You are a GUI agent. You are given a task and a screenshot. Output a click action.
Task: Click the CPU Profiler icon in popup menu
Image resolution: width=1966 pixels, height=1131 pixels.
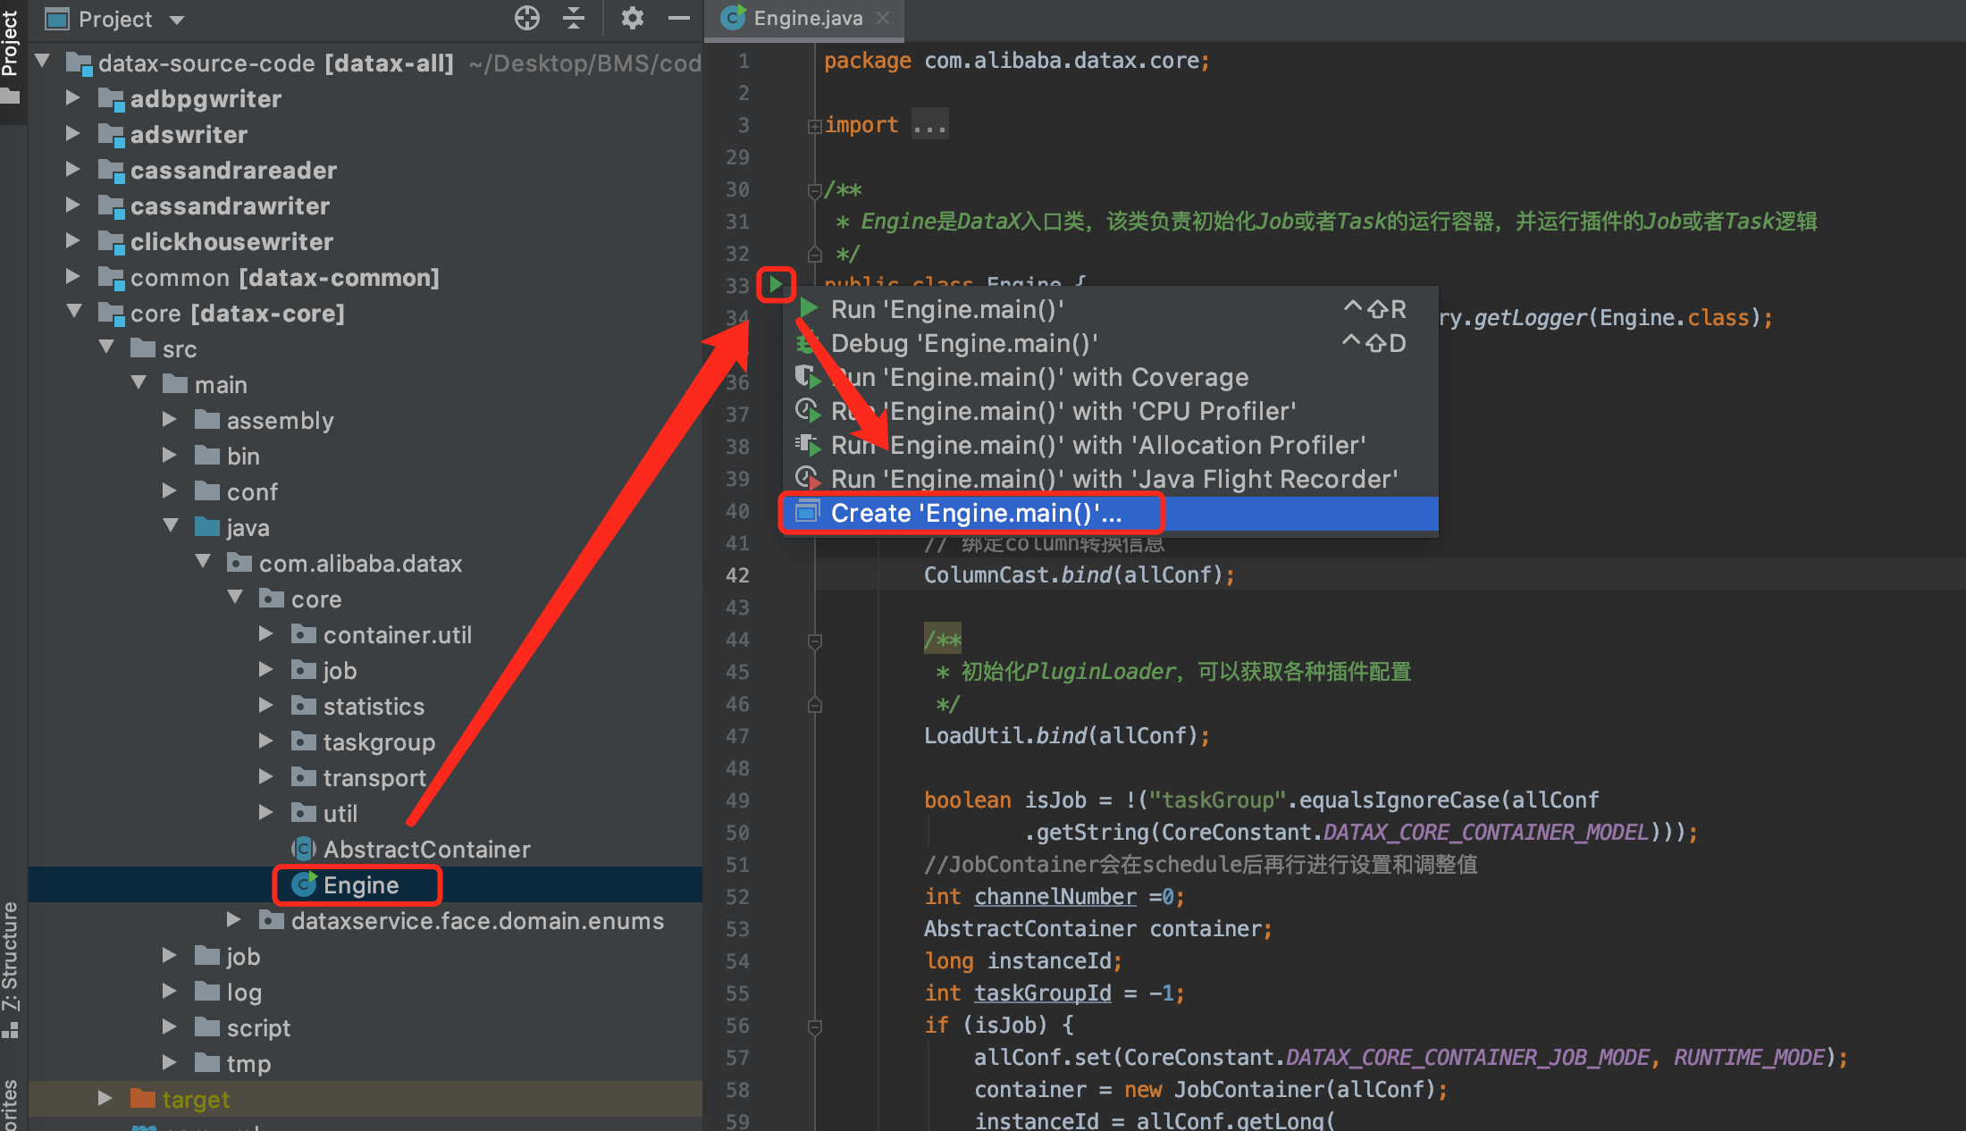[x=808, y=411]
